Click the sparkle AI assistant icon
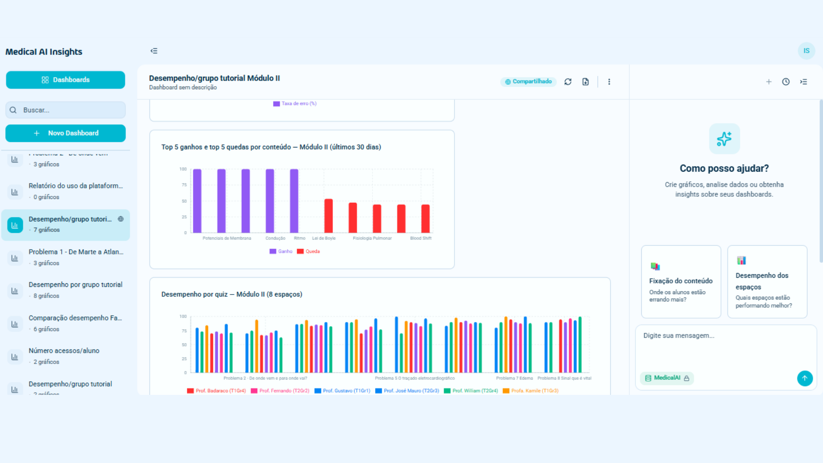823x463 pixels. tap(724, 139)
